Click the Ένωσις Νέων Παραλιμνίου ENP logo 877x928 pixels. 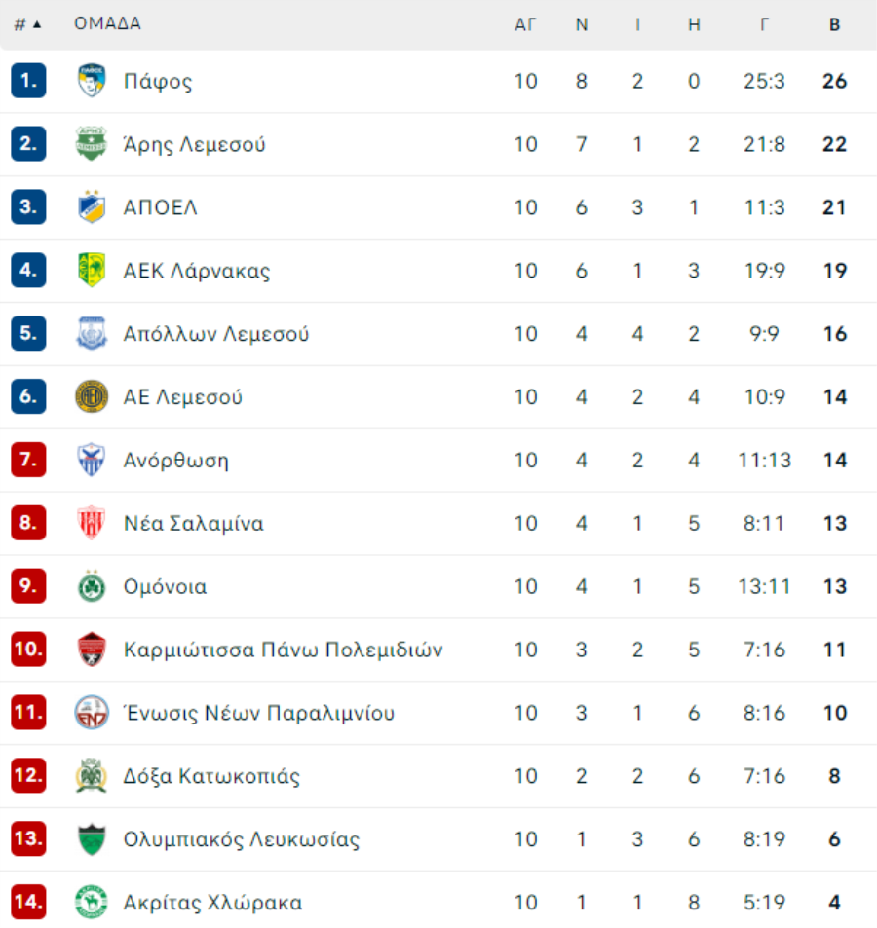(x=92, y=713)
